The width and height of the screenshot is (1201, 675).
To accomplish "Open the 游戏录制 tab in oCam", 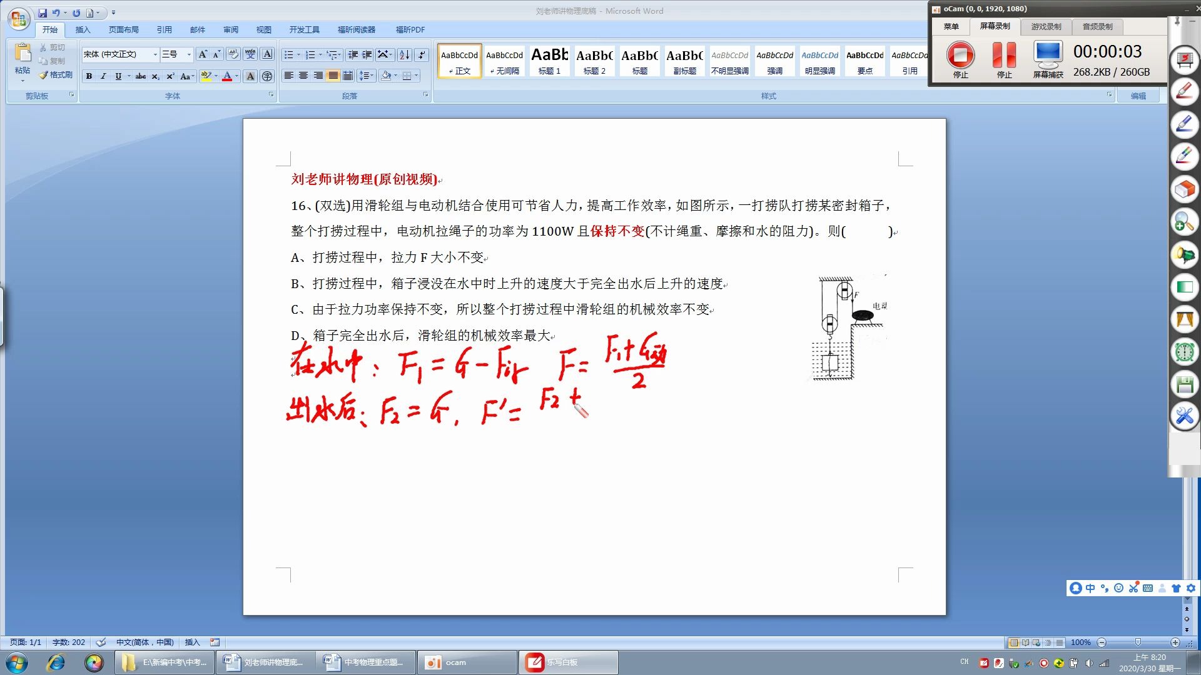I will tap(1046, 26).
